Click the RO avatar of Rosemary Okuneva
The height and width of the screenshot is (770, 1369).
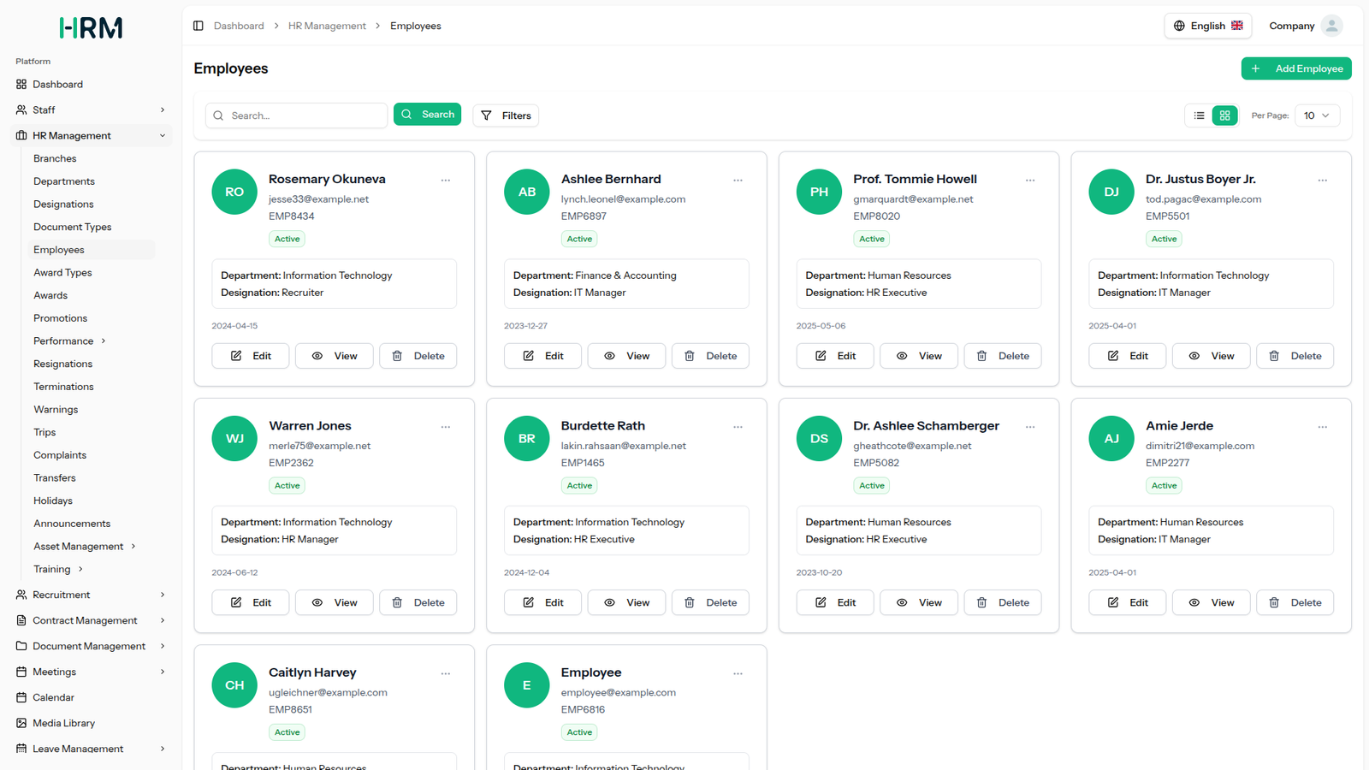pos(234,192)
